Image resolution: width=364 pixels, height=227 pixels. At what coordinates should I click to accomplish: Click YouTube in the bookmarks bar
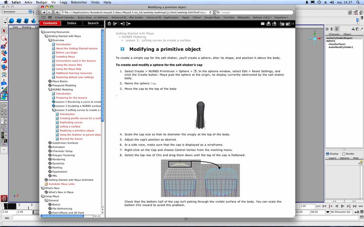coord(229,17)
